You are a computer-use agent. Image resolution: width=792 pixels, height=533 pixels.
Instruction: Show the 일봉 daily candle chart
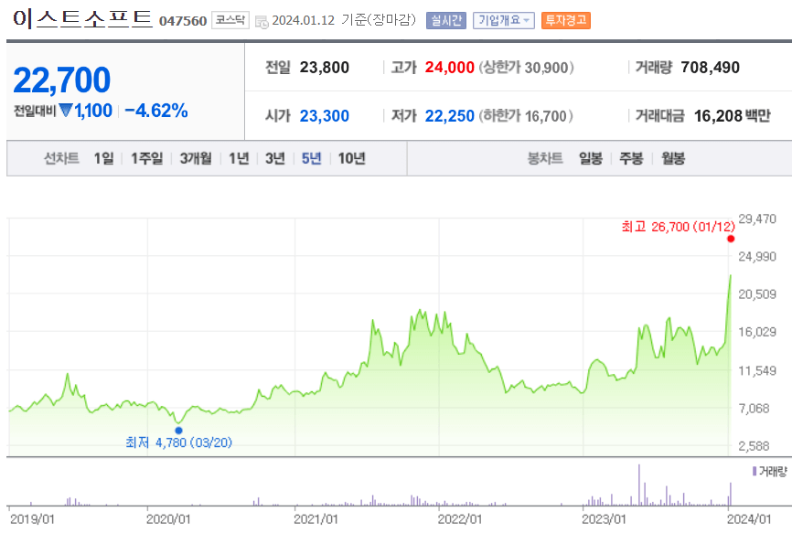591,158
